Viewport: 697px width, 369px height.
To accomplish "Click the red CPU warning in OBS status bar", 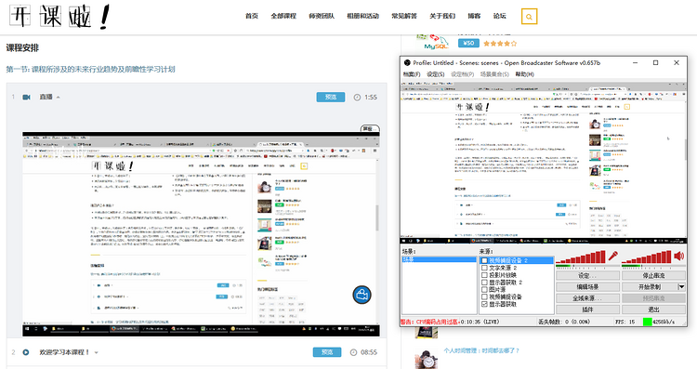I will [430, 322].
